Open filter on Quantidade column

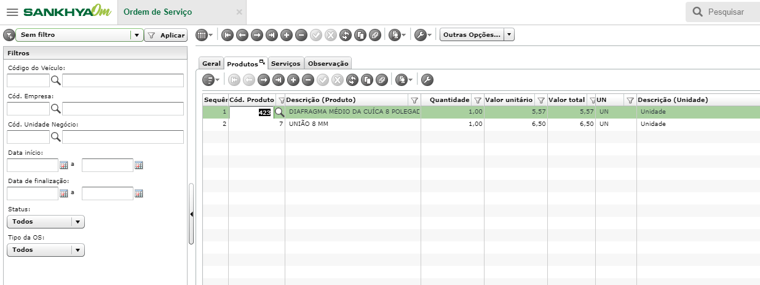pos(477,100)
